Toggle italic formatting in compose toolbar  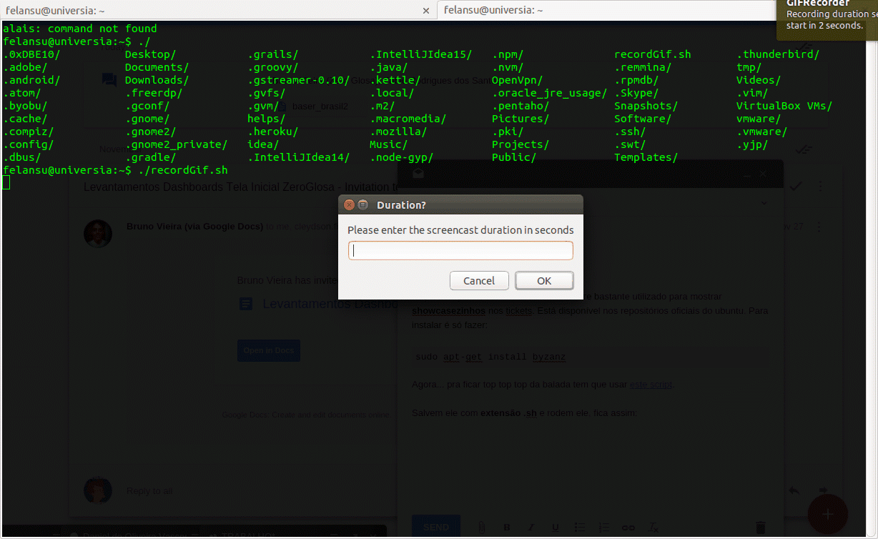tap(531, 528)
